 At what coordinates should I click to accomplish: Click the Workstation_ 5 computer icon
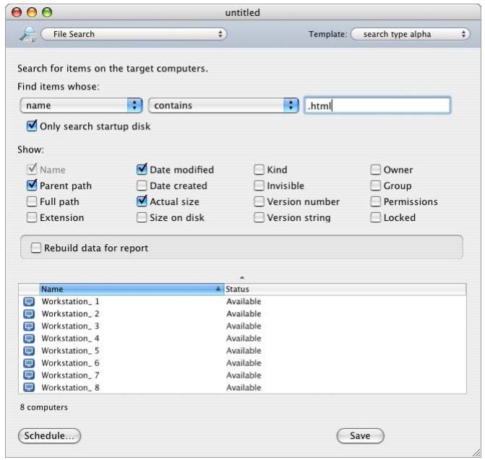pos(29,351)
